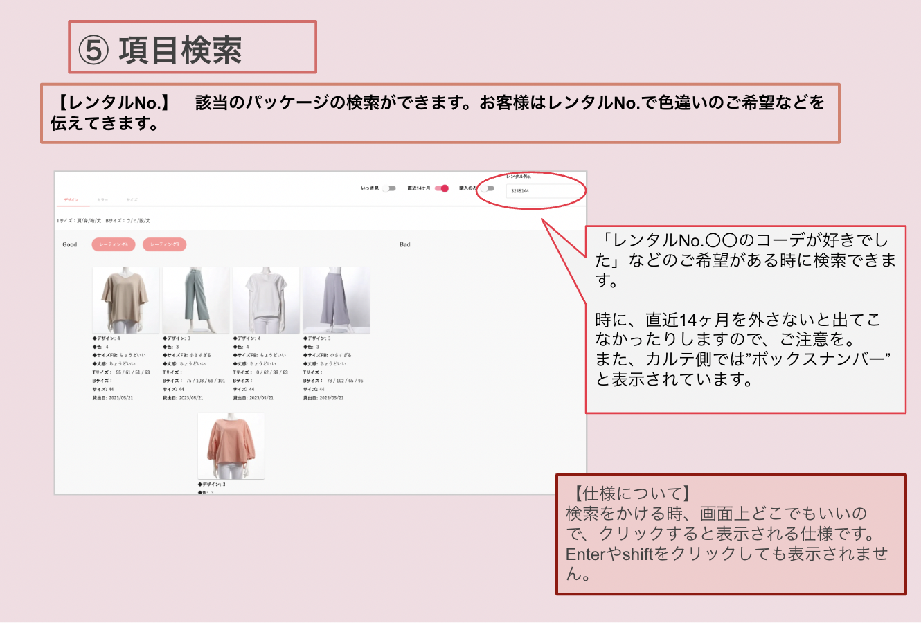Click the ⑤ 項目検索 title box
Screen dimensions: 921x623
click(192, 48)
